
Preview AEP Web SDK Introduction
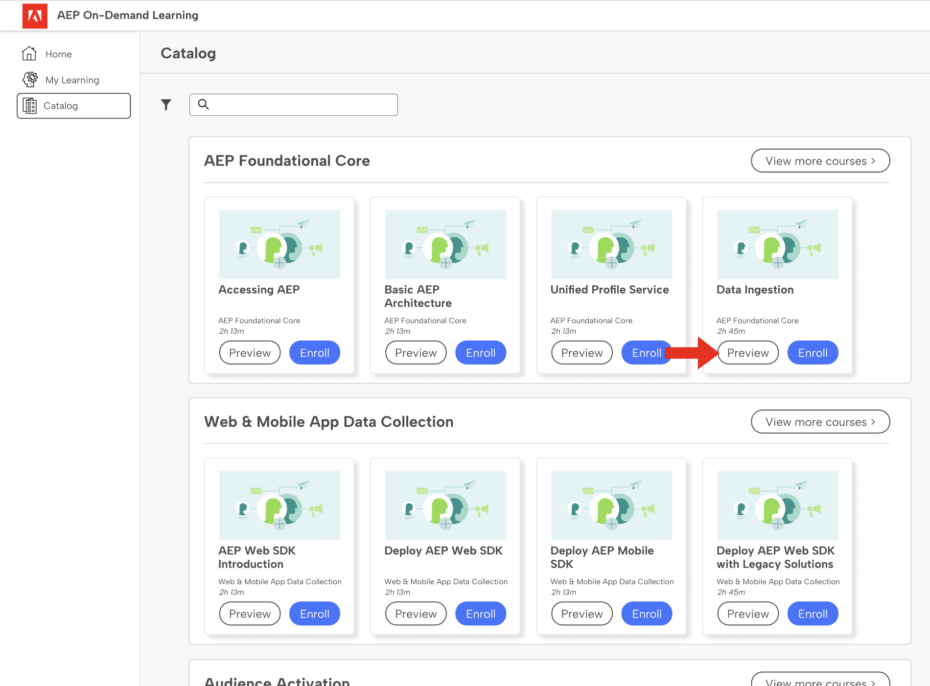(x=250, y=614)
